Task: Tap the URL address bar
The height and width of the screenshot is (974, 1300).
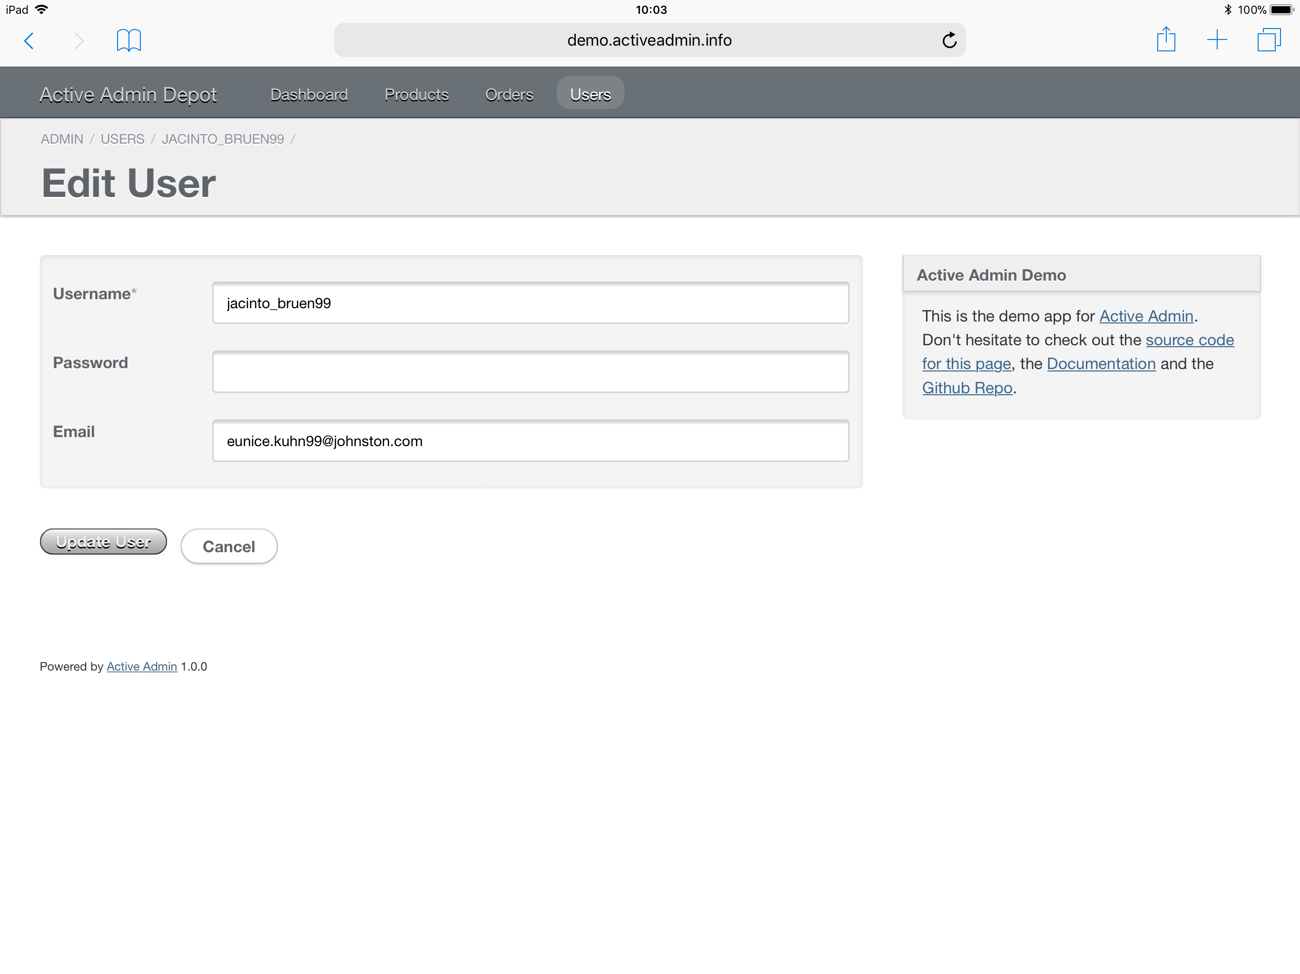Action: click(x=649, y=40)
